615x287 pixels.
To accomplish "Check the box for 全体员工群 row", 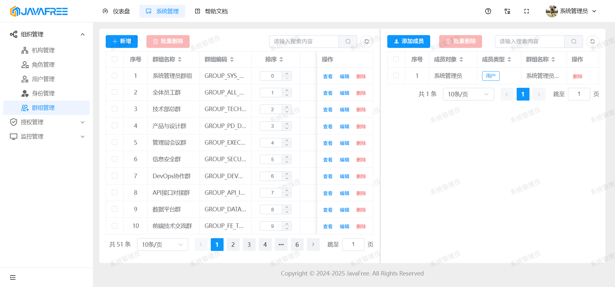I will [114, 92].
